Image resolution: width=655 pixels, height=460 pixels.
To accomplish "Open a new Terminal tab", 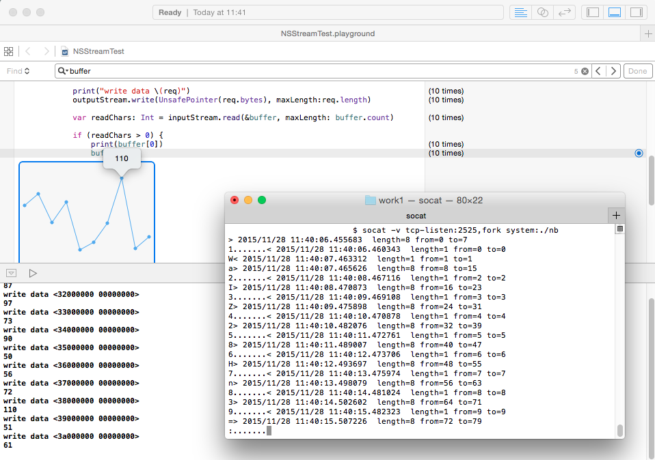I will point(616,216).
